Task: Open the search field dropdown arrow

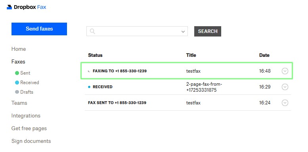Action: (x=183, y=31)
